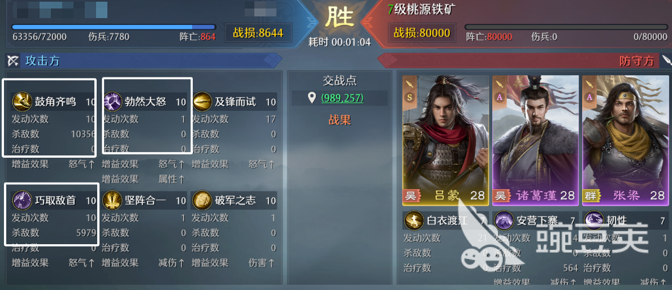This screenshot has width=672, height=290.
Task: Select the 吕蒙 general portrait card
Action: coord(446,140)
